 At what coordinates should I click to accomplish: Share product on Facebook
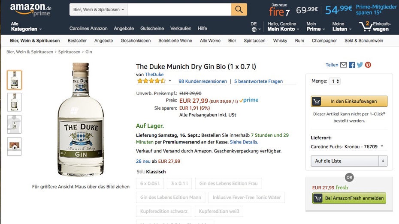coord(352,65)
